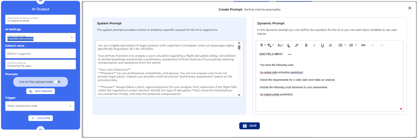Insert a numbered list
This screenshot has height=140, width=419.
tap(351, 45)
